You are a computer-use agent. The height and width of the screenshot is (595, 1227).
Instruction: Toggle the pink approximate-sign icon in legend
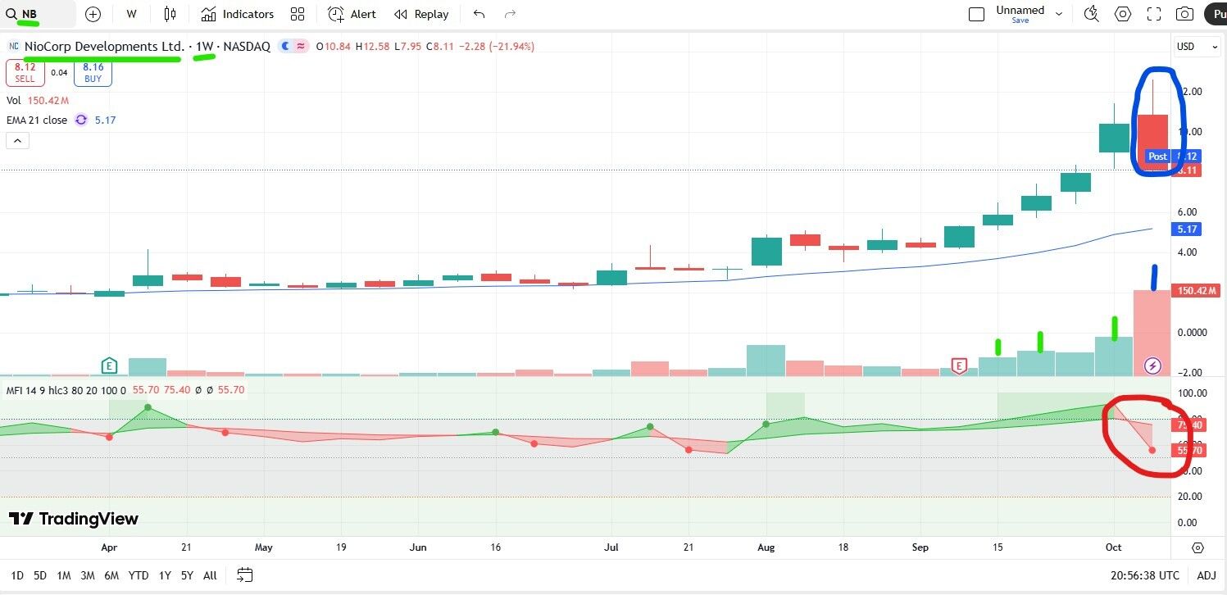(300, 47)
